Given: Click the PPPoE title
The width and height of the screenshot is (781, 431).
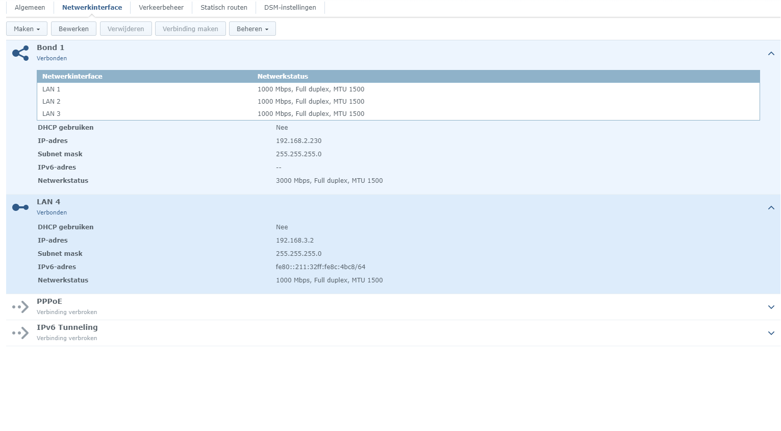Looking at the screenshot, I should 49,301.
